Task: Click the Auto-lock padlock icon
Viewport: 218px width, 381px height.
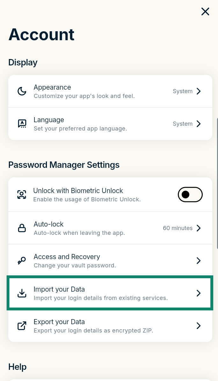Action: (x=22, y=228)
